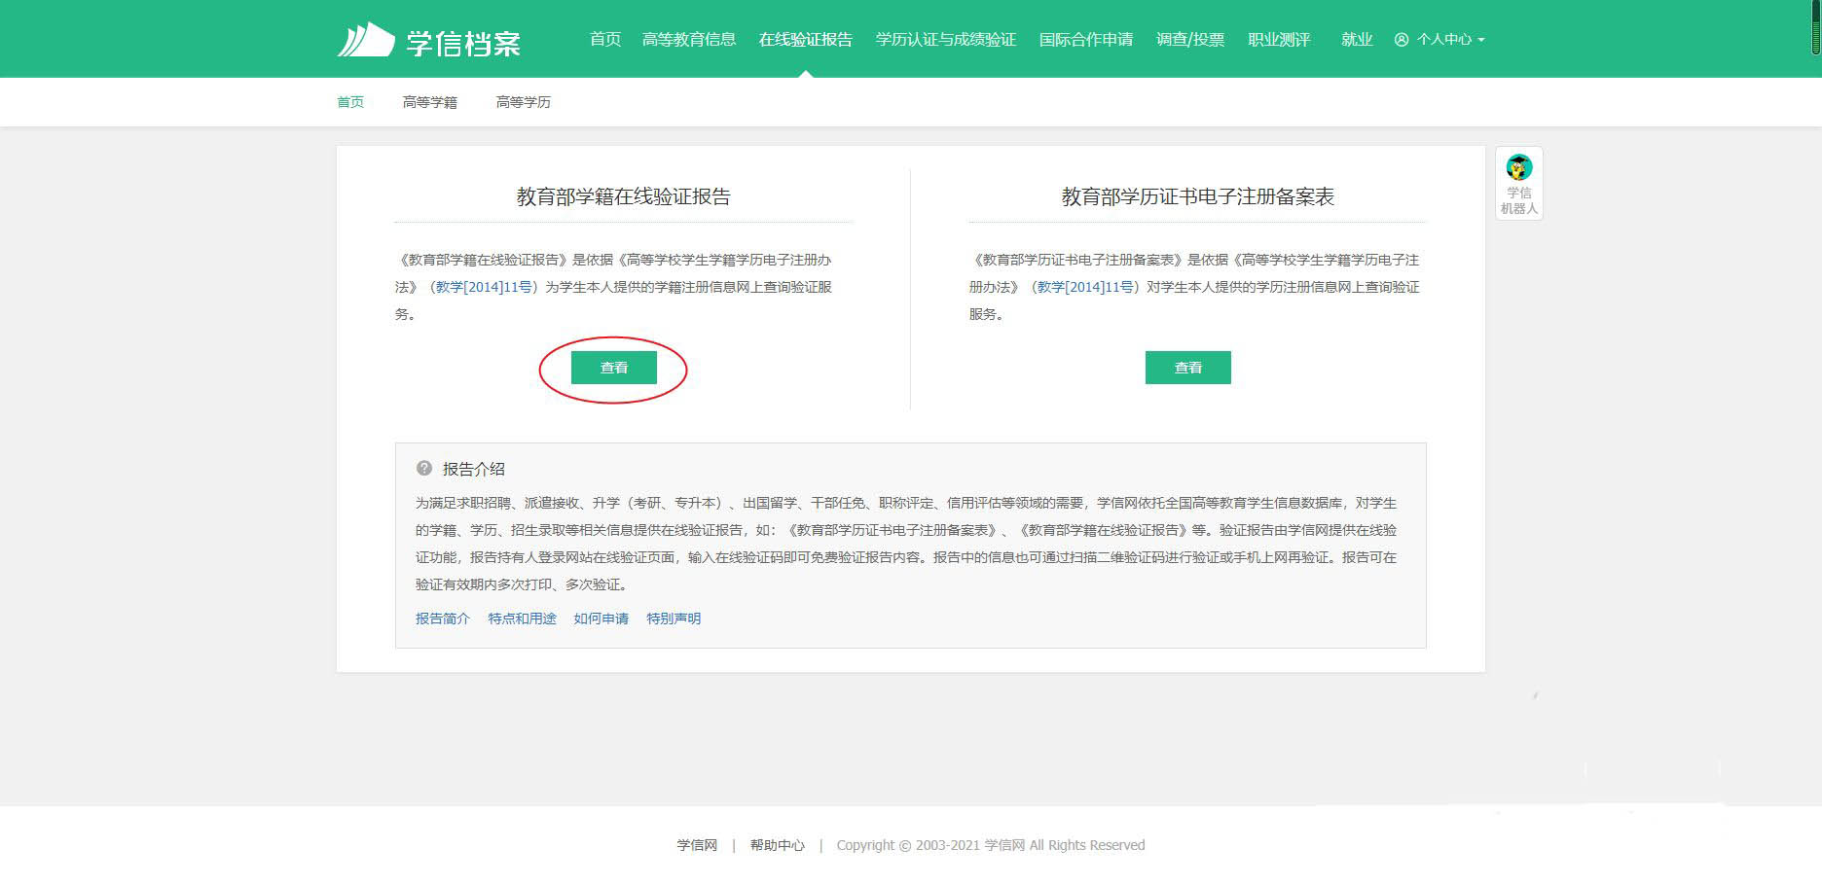1822x884 pixels.
Task: Switch to the 高等学籍 sub-tab
Action: coord(430,102)
